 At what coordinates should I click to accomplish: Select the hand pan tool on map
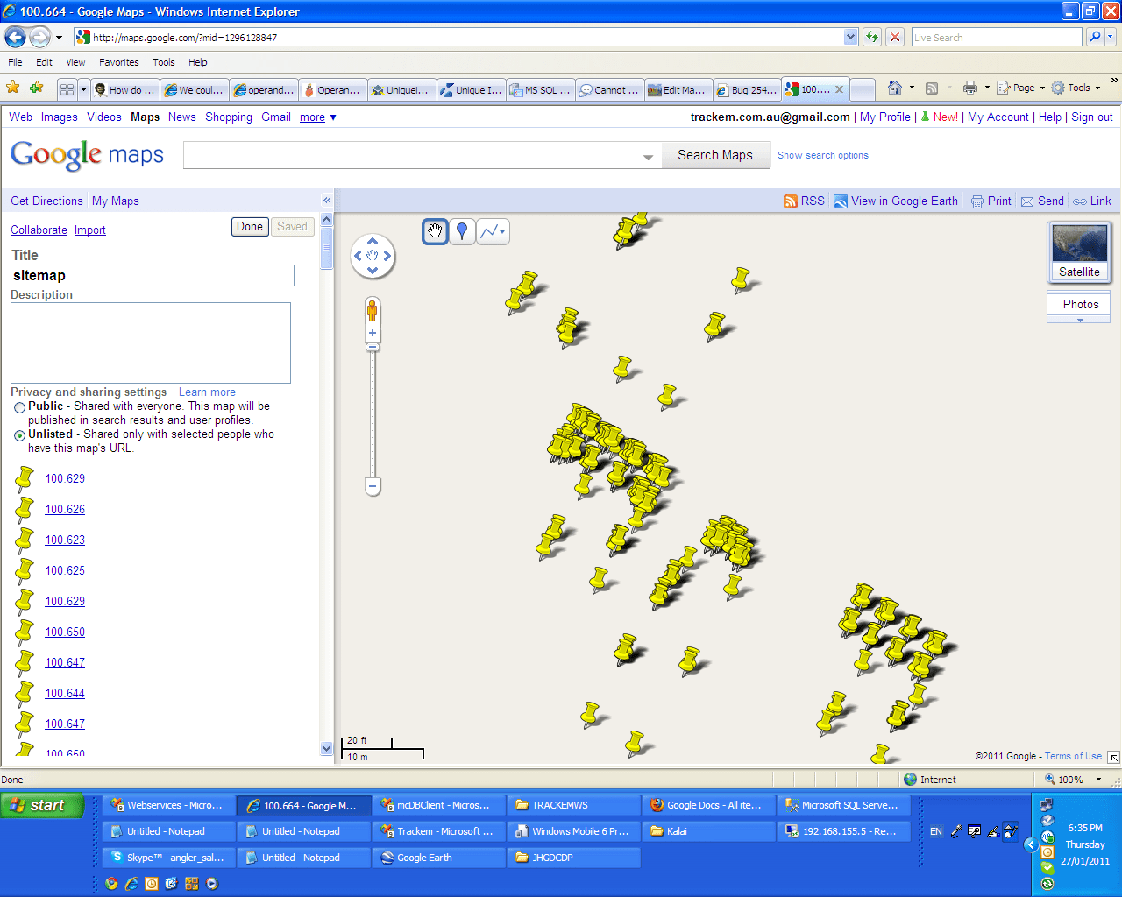(x=435, y=231)
